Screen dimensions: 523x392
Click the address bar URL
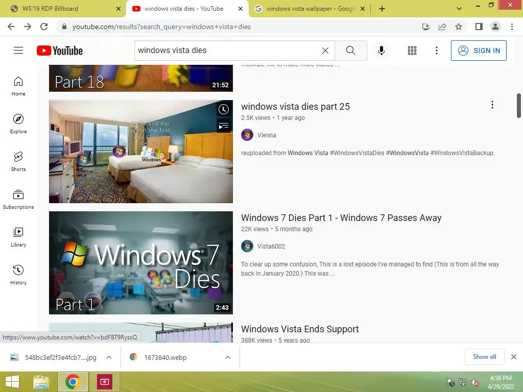click(x=161, y=27)
